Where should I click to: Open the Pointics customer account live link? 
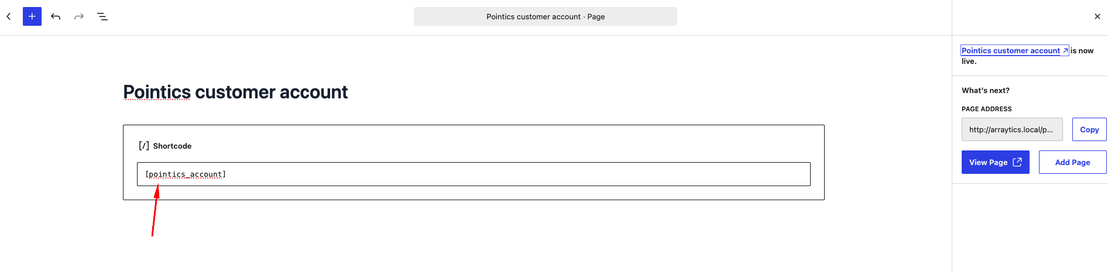(x=1010, y=51)
